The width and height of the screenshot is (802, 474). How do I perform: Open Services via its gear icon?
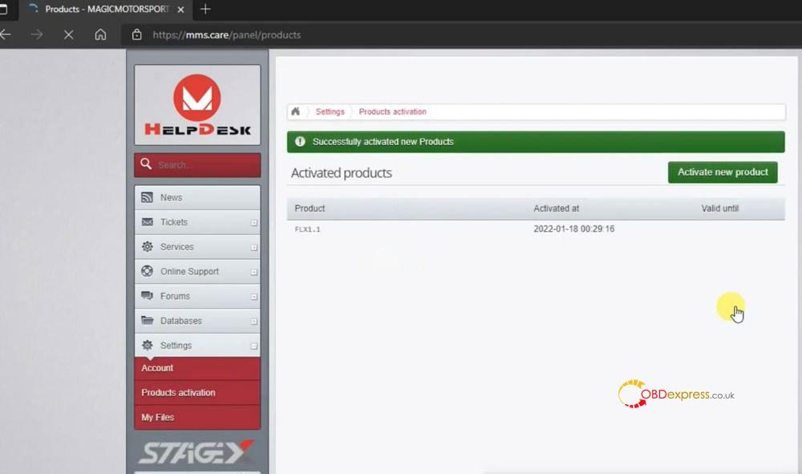click(147, 246)
